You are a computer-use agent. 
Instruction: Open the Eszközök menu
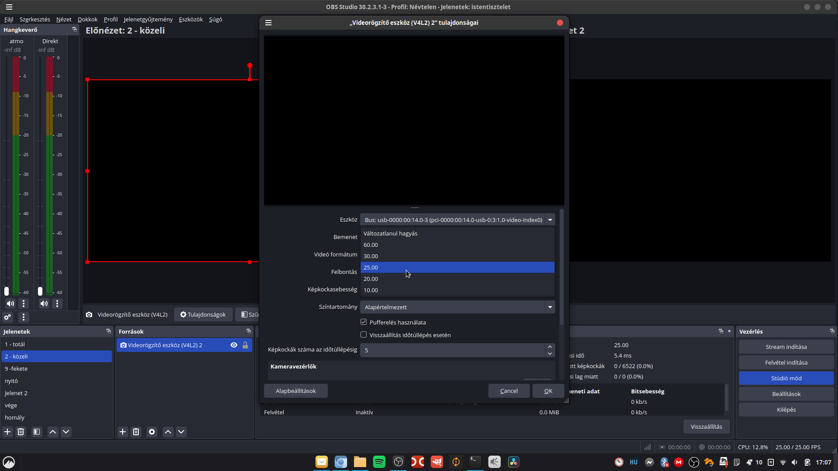[x=191, y=19]
